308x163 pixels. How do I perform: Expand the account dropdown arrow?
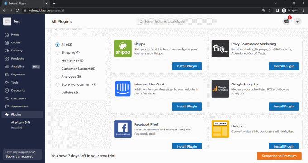[x=298, y=21]
